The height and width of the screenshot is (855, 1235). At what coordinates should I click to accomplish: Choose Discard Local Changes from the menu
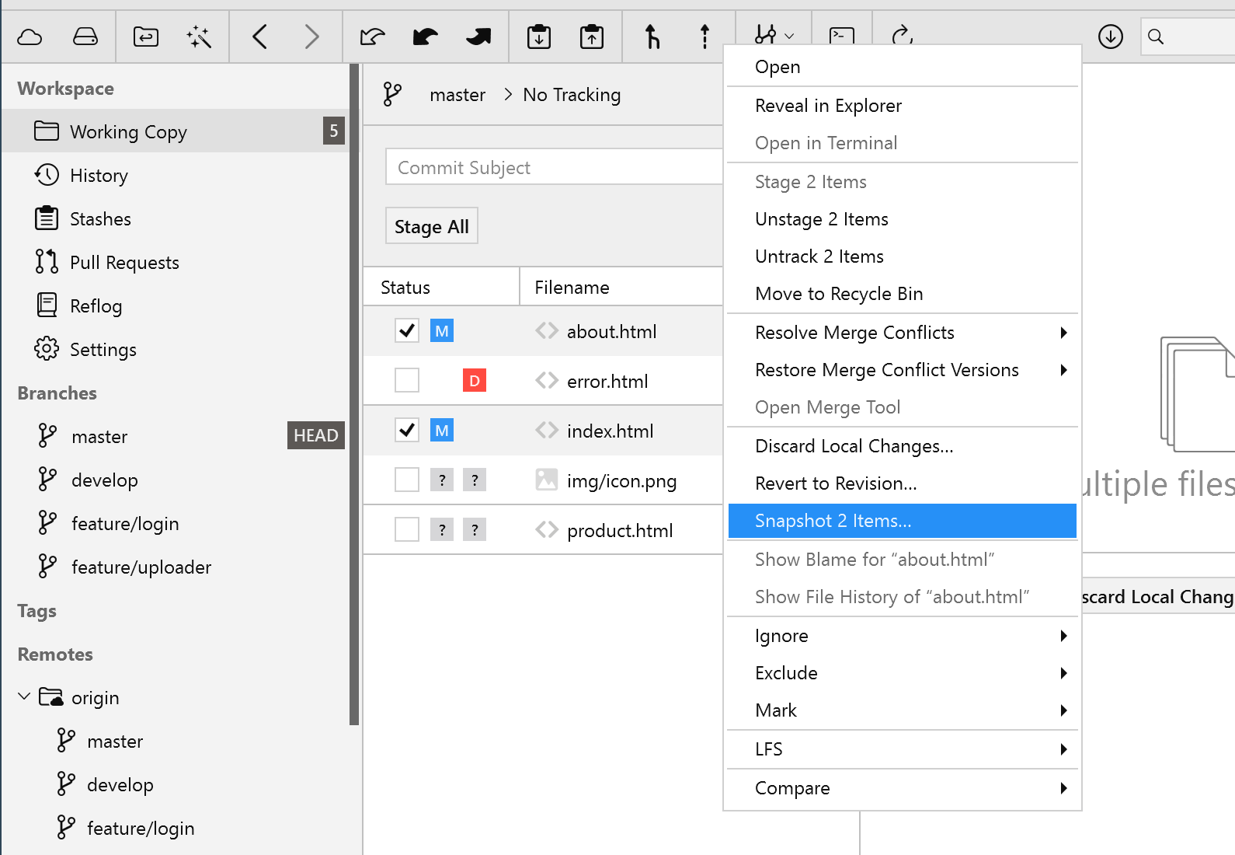854,446
